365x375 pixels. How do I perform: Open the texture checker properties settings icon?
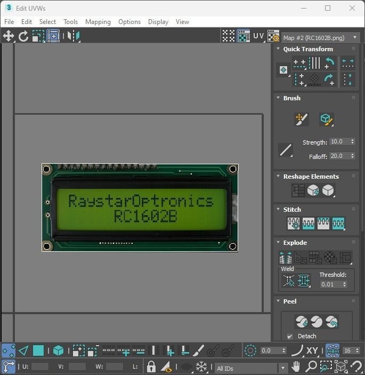(x=273, y=36)
